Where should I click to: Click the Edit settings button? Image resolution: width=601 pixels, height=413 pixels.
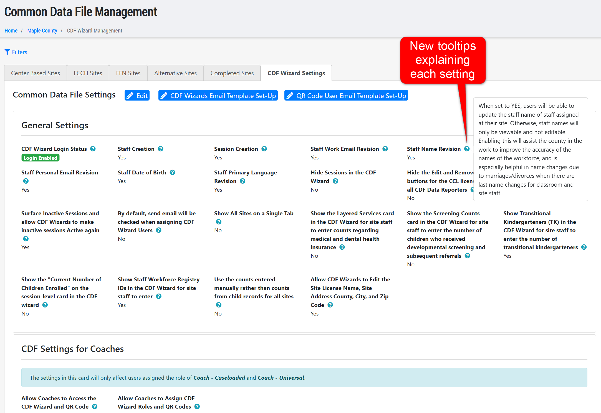(137, 96)
